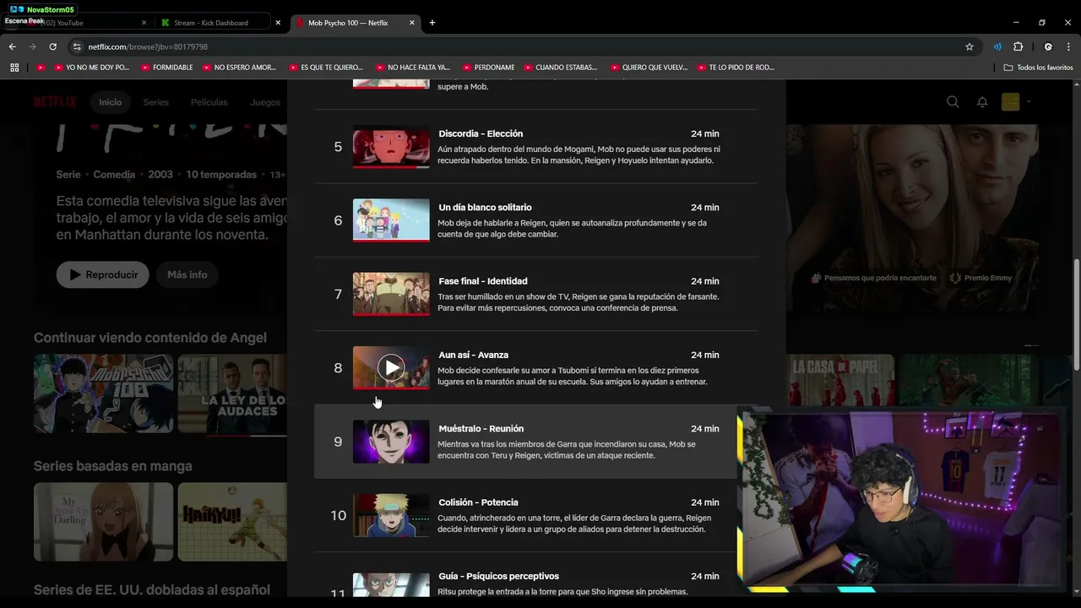Screen dimensions: 1081x608
Task: Open the Netflix Juegos menu item
Action: click(x=265, y=102)
